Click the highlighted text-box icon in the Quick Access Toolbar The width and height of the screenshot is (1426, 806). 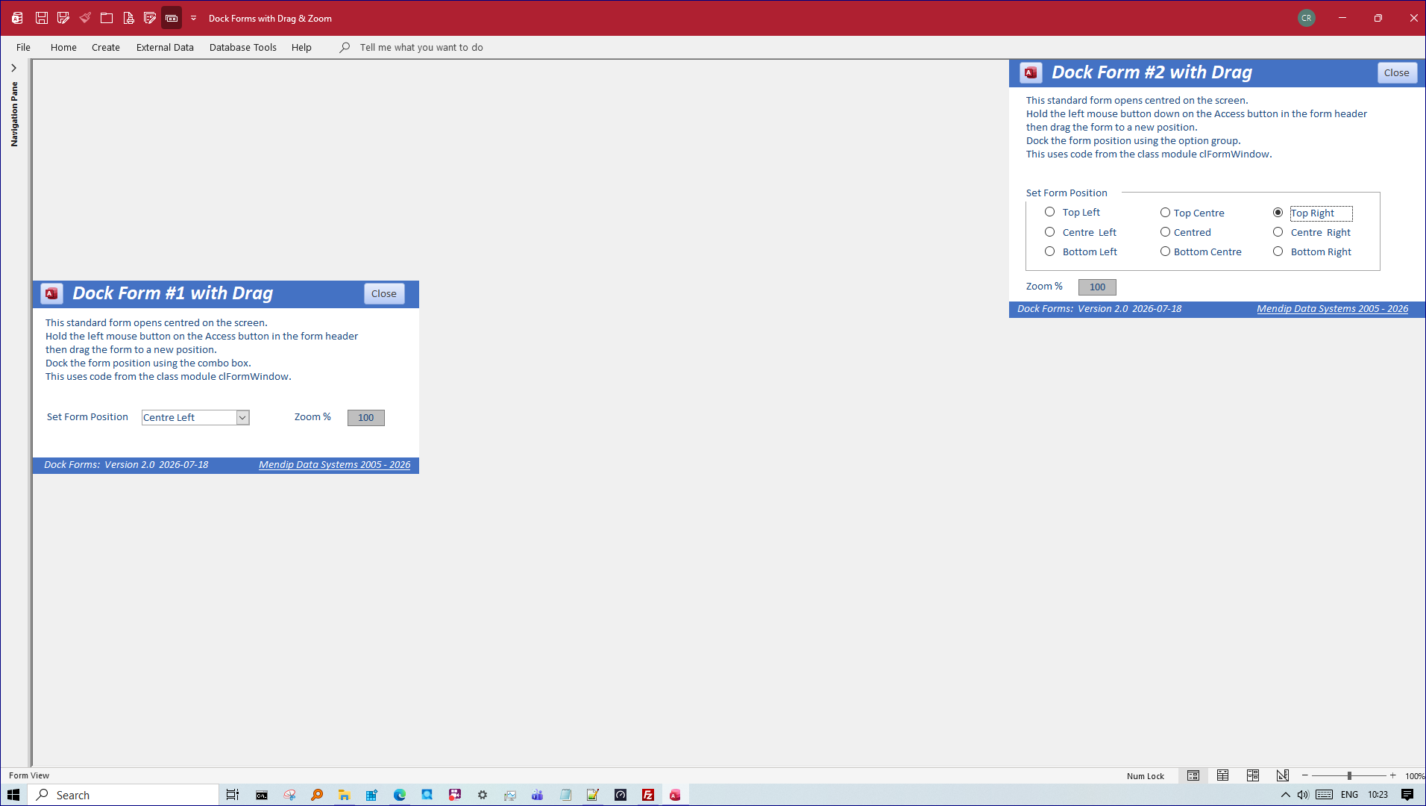tap(172, 18)
